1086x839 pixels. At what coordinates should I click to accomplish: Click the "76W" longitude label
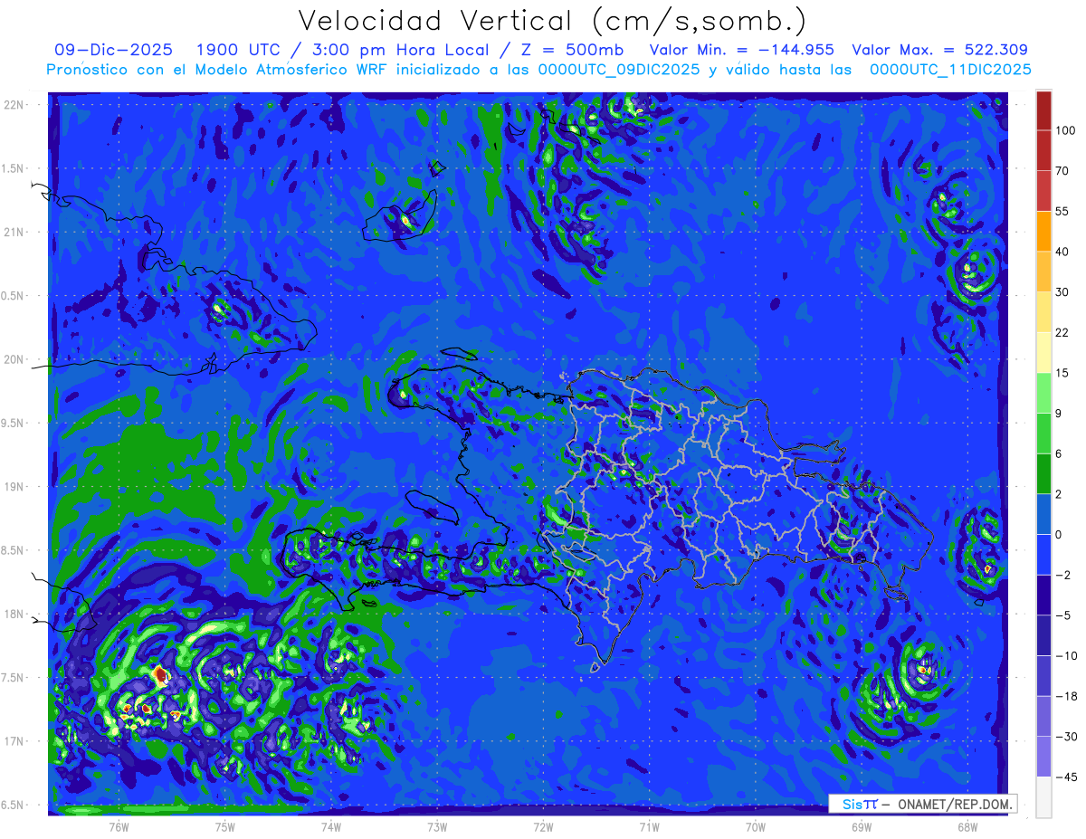pos(119,826)
